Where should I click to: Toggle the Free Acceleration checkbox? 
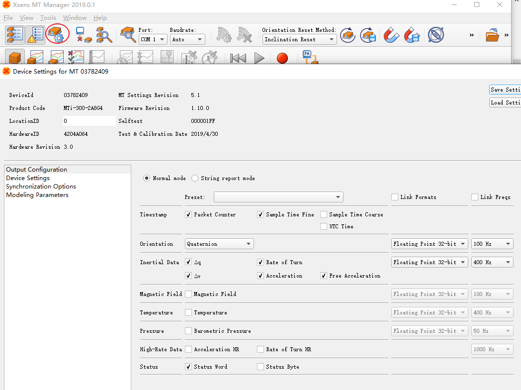tap(324, 276)
